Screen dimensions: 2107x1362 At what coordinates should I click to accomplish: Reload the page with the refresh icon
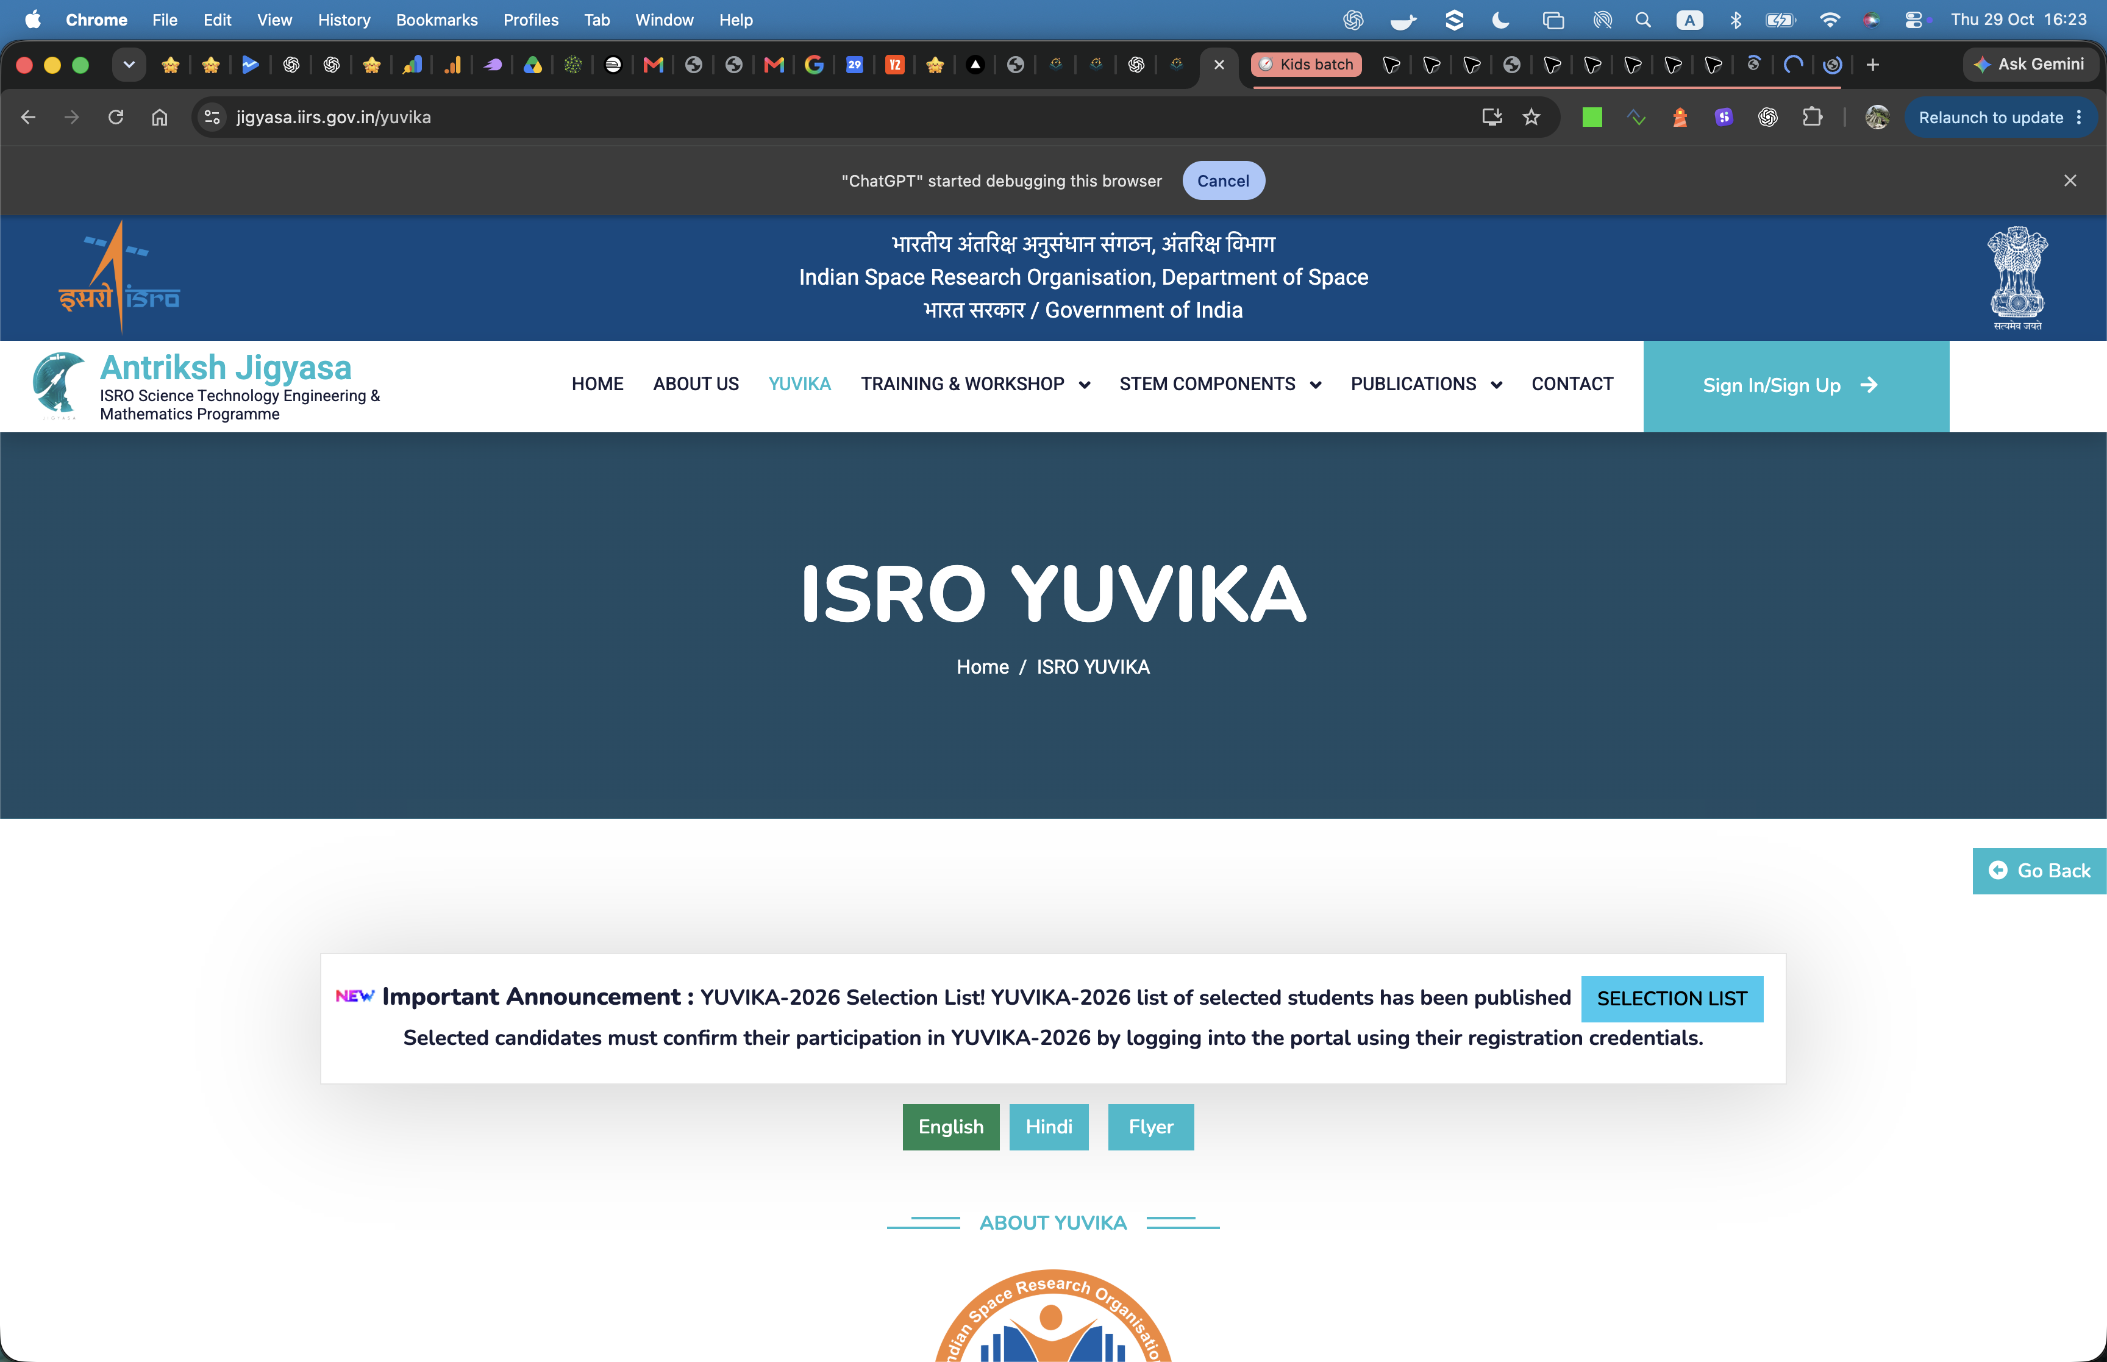(x=116, y=116)
